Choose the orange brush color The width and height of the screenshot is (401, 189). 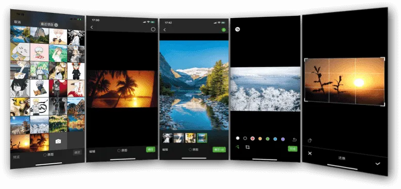tap(260, 139)
